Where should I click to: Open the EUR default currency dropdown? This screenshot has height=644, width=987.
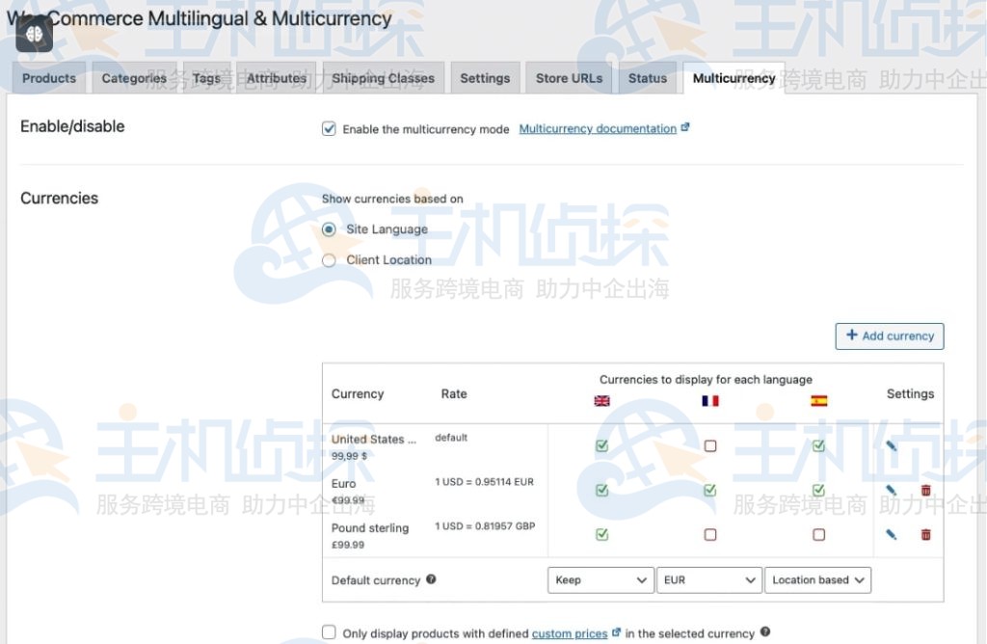(x=708, y=579)
